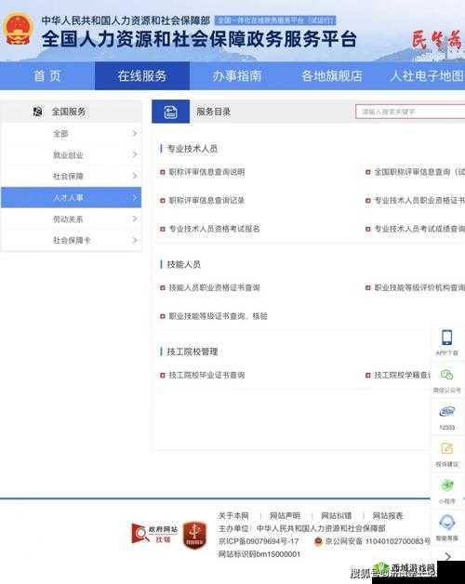Image resolution: width=465 pixels, height=584 pixels.
Task: Select 就业创业 in sidebar
Action: [72, 154]
